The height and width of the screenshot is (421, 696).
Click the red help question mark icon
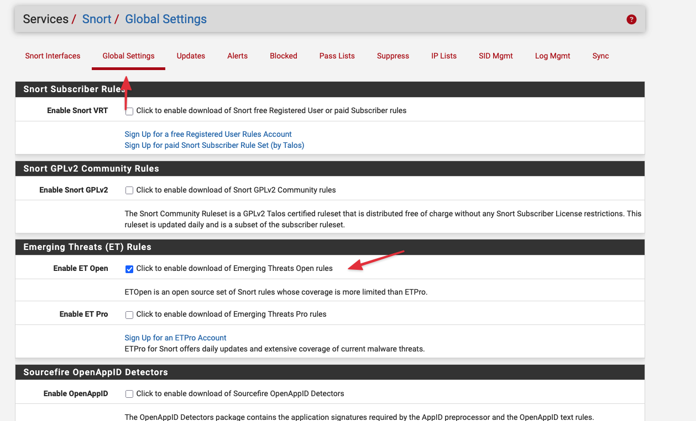pos(631,19)
